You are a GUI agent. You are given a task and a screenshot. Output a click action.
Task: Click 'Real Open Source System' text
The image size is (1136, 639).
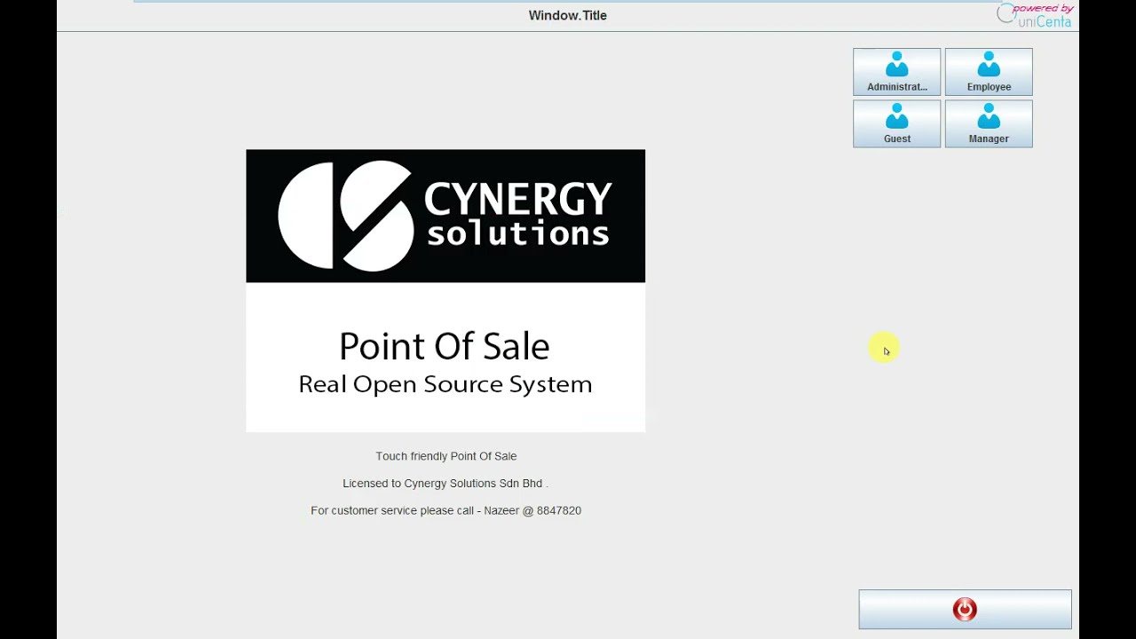point(445,384)
